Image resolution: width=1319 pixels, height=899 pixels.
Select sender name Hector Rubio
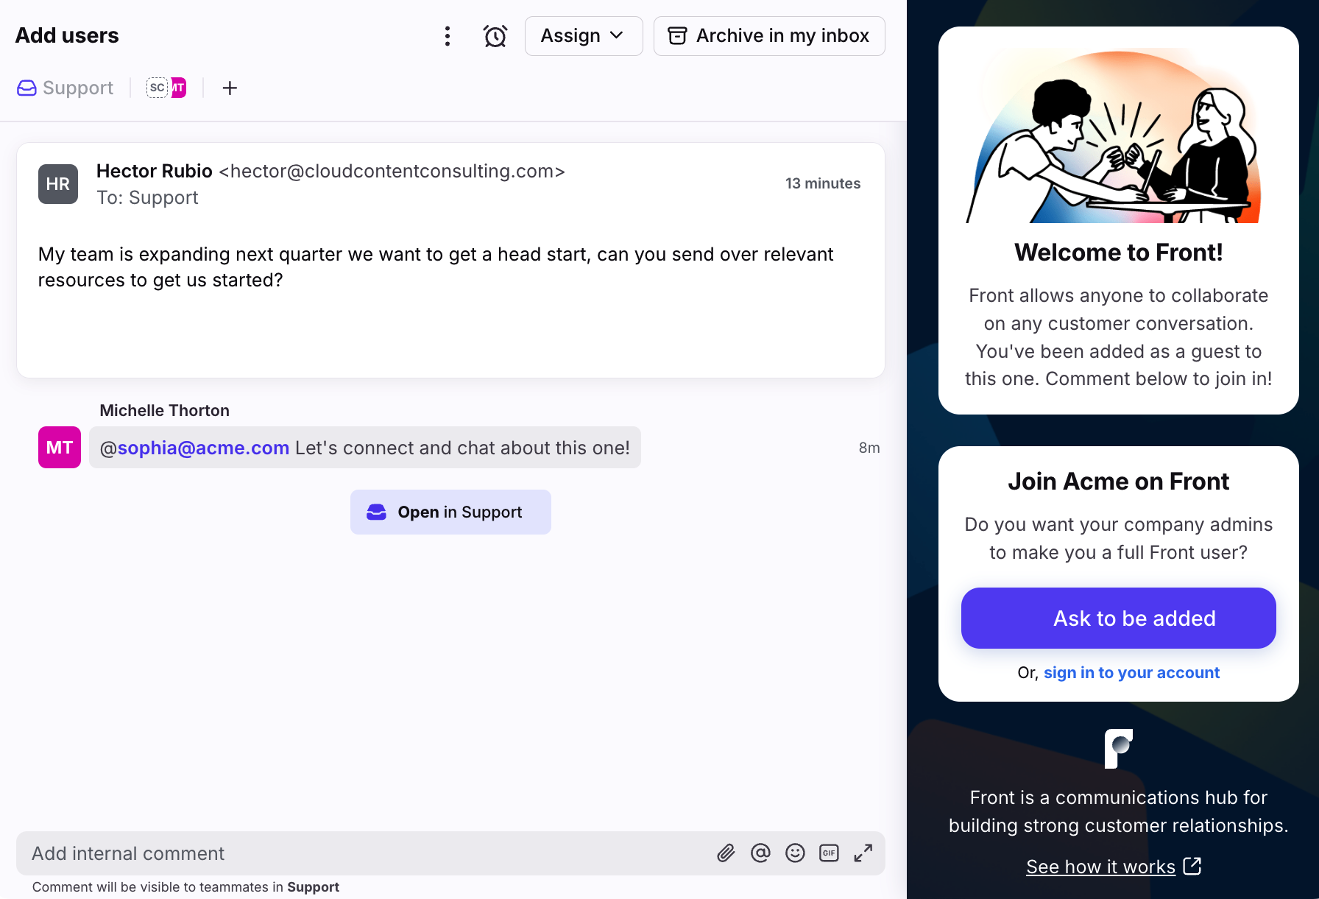[x=155, y=171]
